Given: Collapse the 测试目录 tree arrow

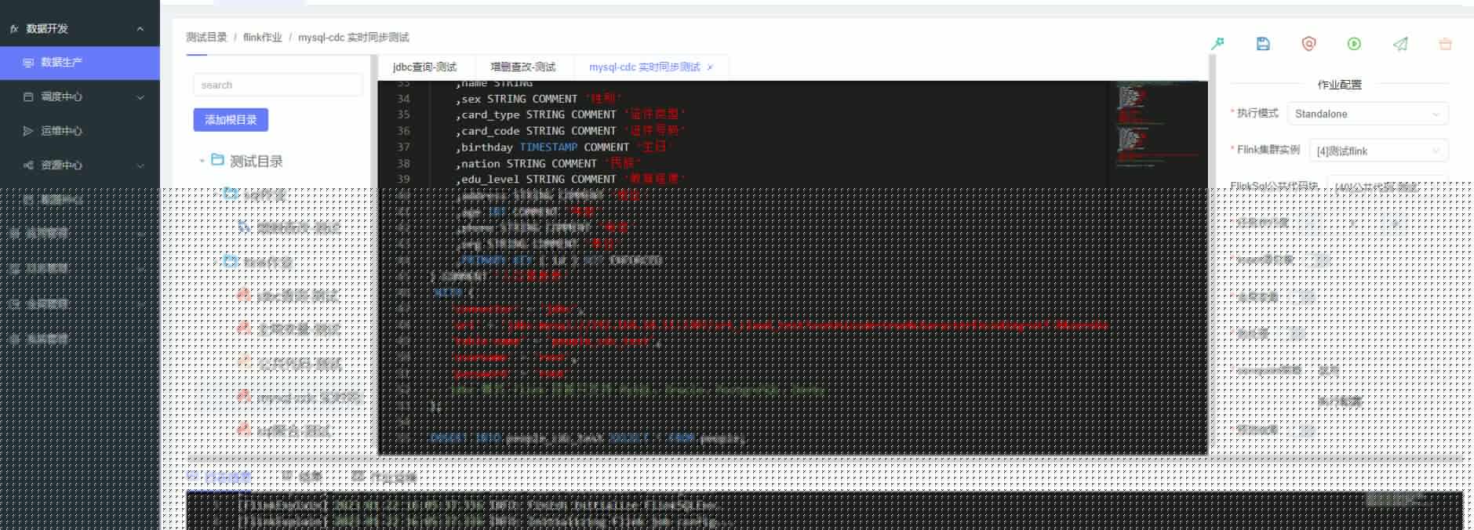Looking at the screenshot, I should [x=202, y=161].
